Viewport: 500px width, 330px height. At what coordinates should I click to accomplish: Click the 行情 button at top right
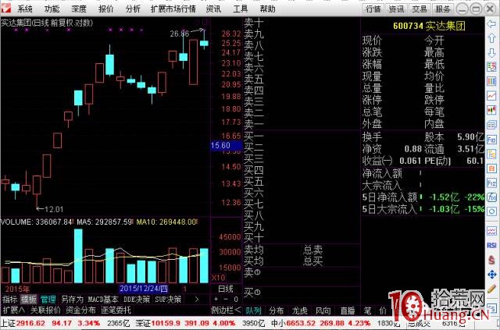(373, 9)
